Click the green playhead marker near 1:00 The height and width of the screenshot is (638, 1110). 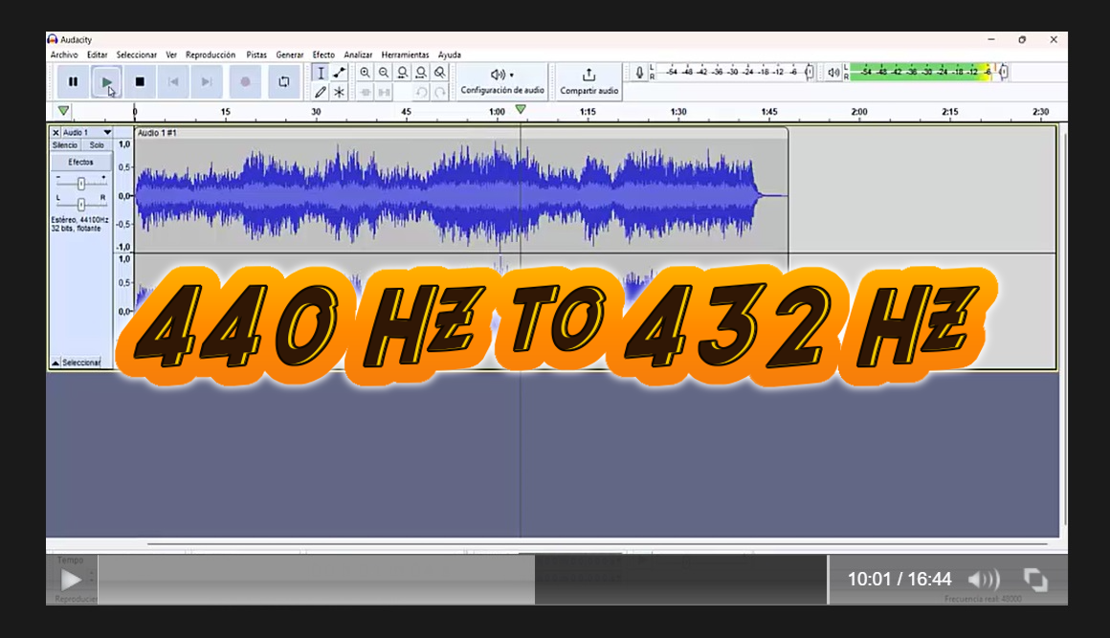click(x=521, y=110)
